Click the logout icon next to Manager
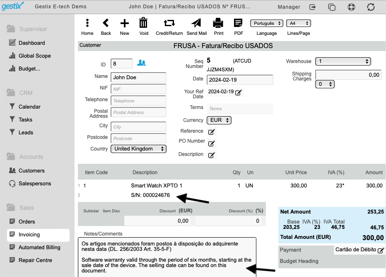Screen dimensions: 386x277 [x=312, y=7]
